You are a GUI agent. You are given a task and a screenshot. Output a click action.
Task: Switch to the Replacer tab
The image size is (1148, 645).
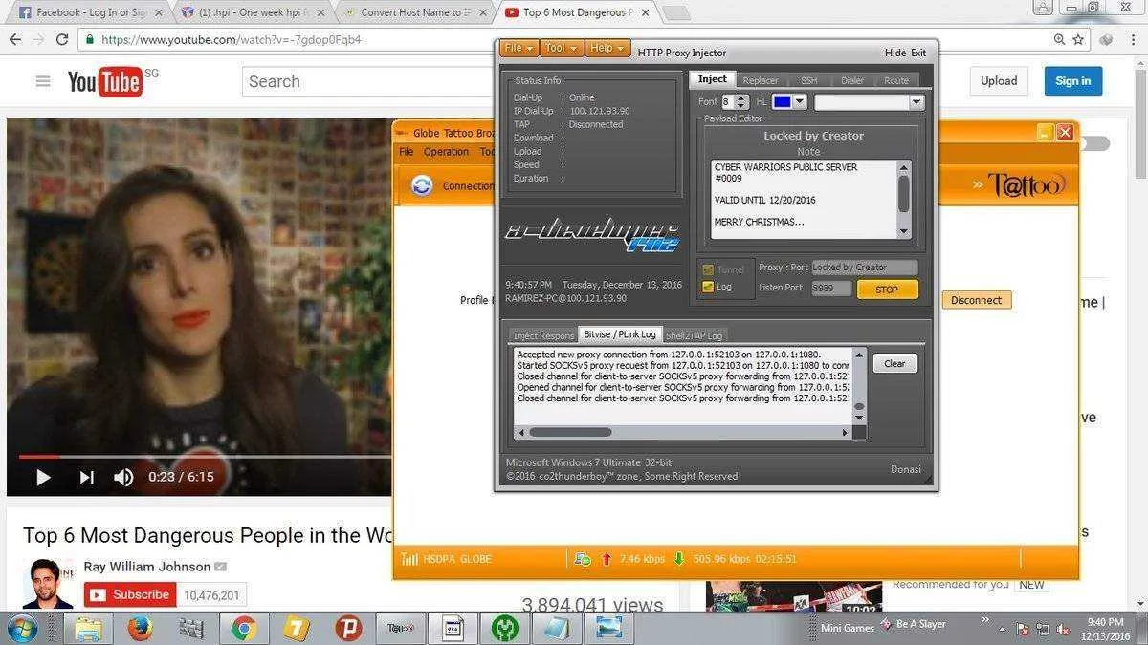coord(761,80)
